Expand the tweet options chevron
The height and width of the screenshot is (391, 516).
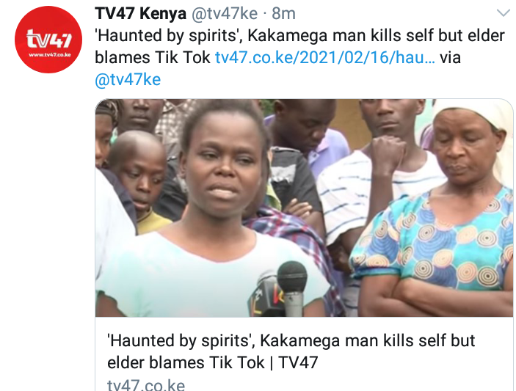pos(504,13)
